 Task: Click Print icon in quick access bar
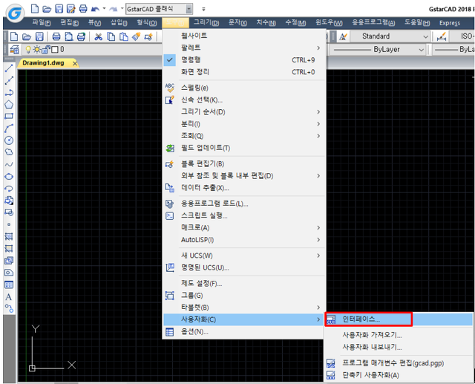(83, 9)
